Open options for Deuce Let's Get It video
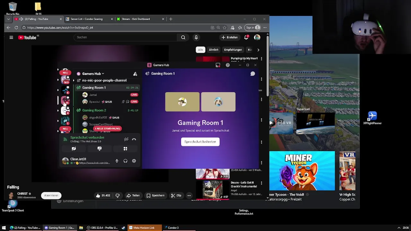Viewport: 411px width, 231px height. pos(261,183)
